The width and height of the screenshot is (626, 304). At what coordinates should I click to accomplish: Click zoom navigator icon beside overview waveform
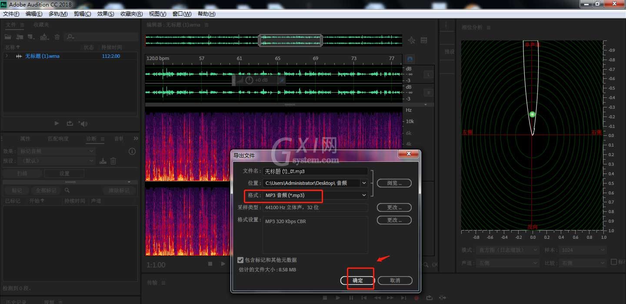[x=412, y=40]
